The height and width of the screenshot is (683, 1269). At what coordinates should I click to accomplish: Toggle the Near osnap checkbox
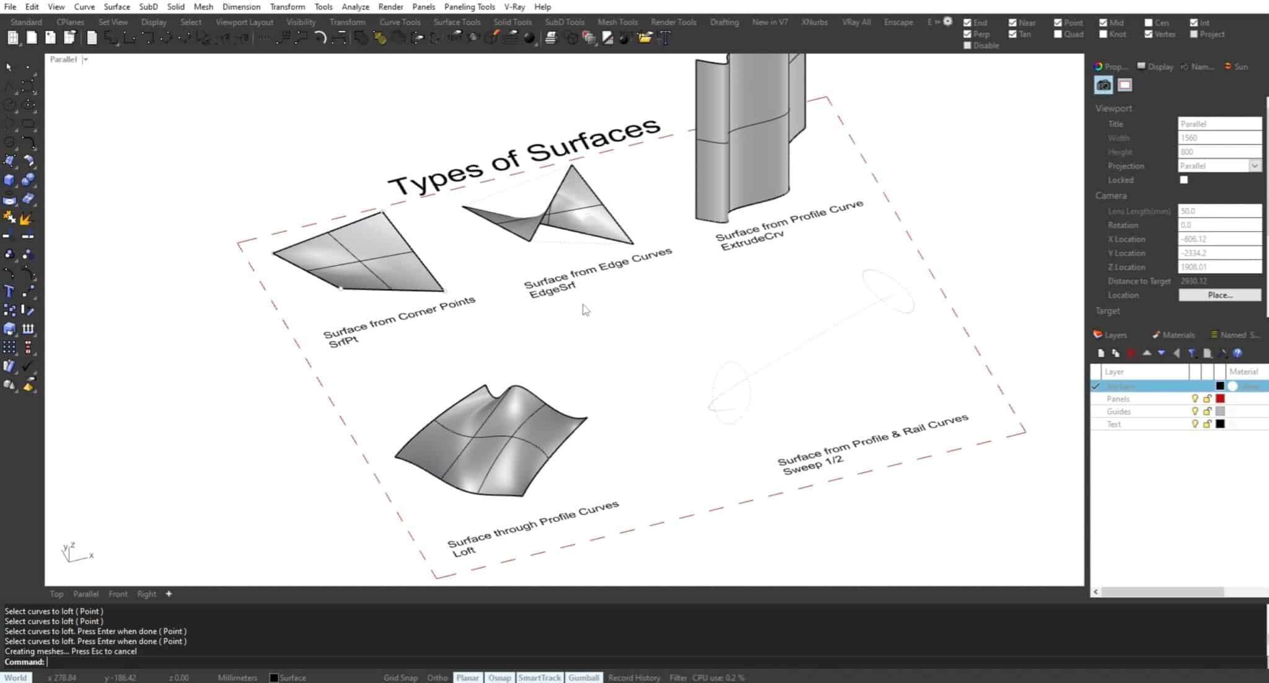pos(1012,22)
